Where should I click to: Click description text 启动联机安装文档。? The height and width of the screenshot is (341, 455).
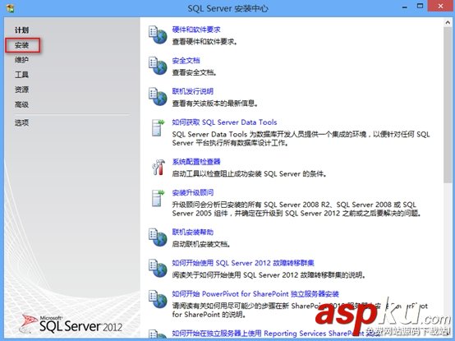[x=201, y=244]
